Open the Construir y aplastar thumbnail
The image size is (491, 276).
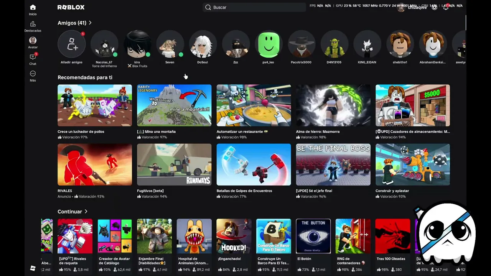tap(413, 164)
